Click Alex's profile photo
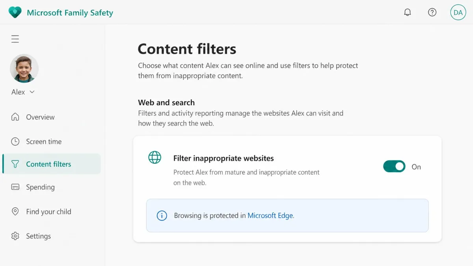Screen dimensions: 473x266 point(24,68)
